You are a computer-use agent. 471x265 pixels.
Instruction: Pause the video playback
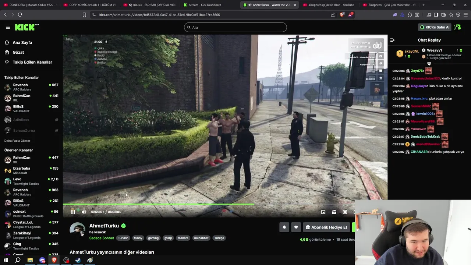click(x=73, y=212)
